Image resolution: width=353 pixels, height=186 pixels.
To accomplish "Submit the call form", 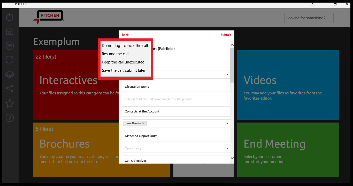I will (x=226, y=35).
